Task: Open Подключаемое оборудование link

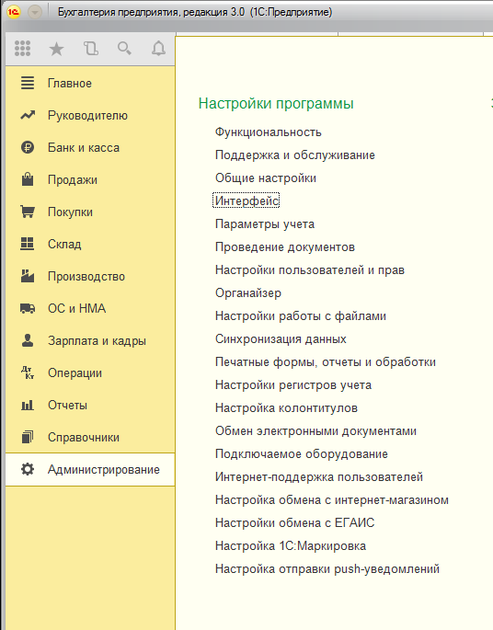Action: pyautogui.click(x=302, y=453)
